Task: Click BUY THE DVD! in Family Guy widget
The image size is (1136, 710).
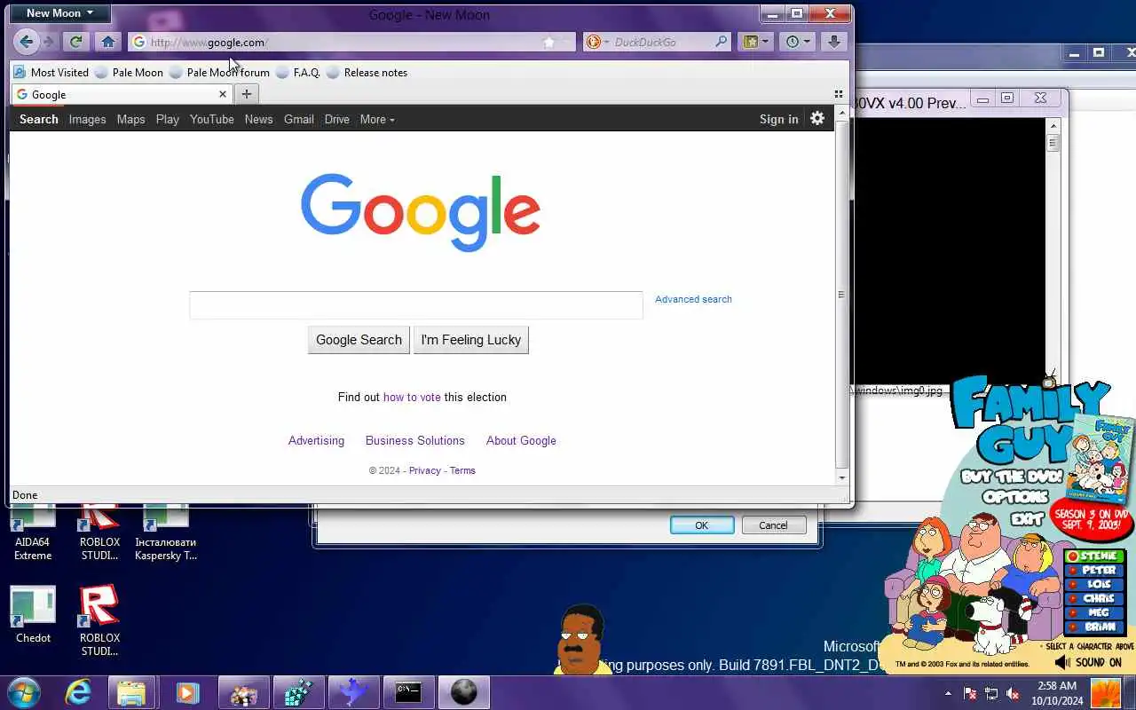Action: point(1011,477)
